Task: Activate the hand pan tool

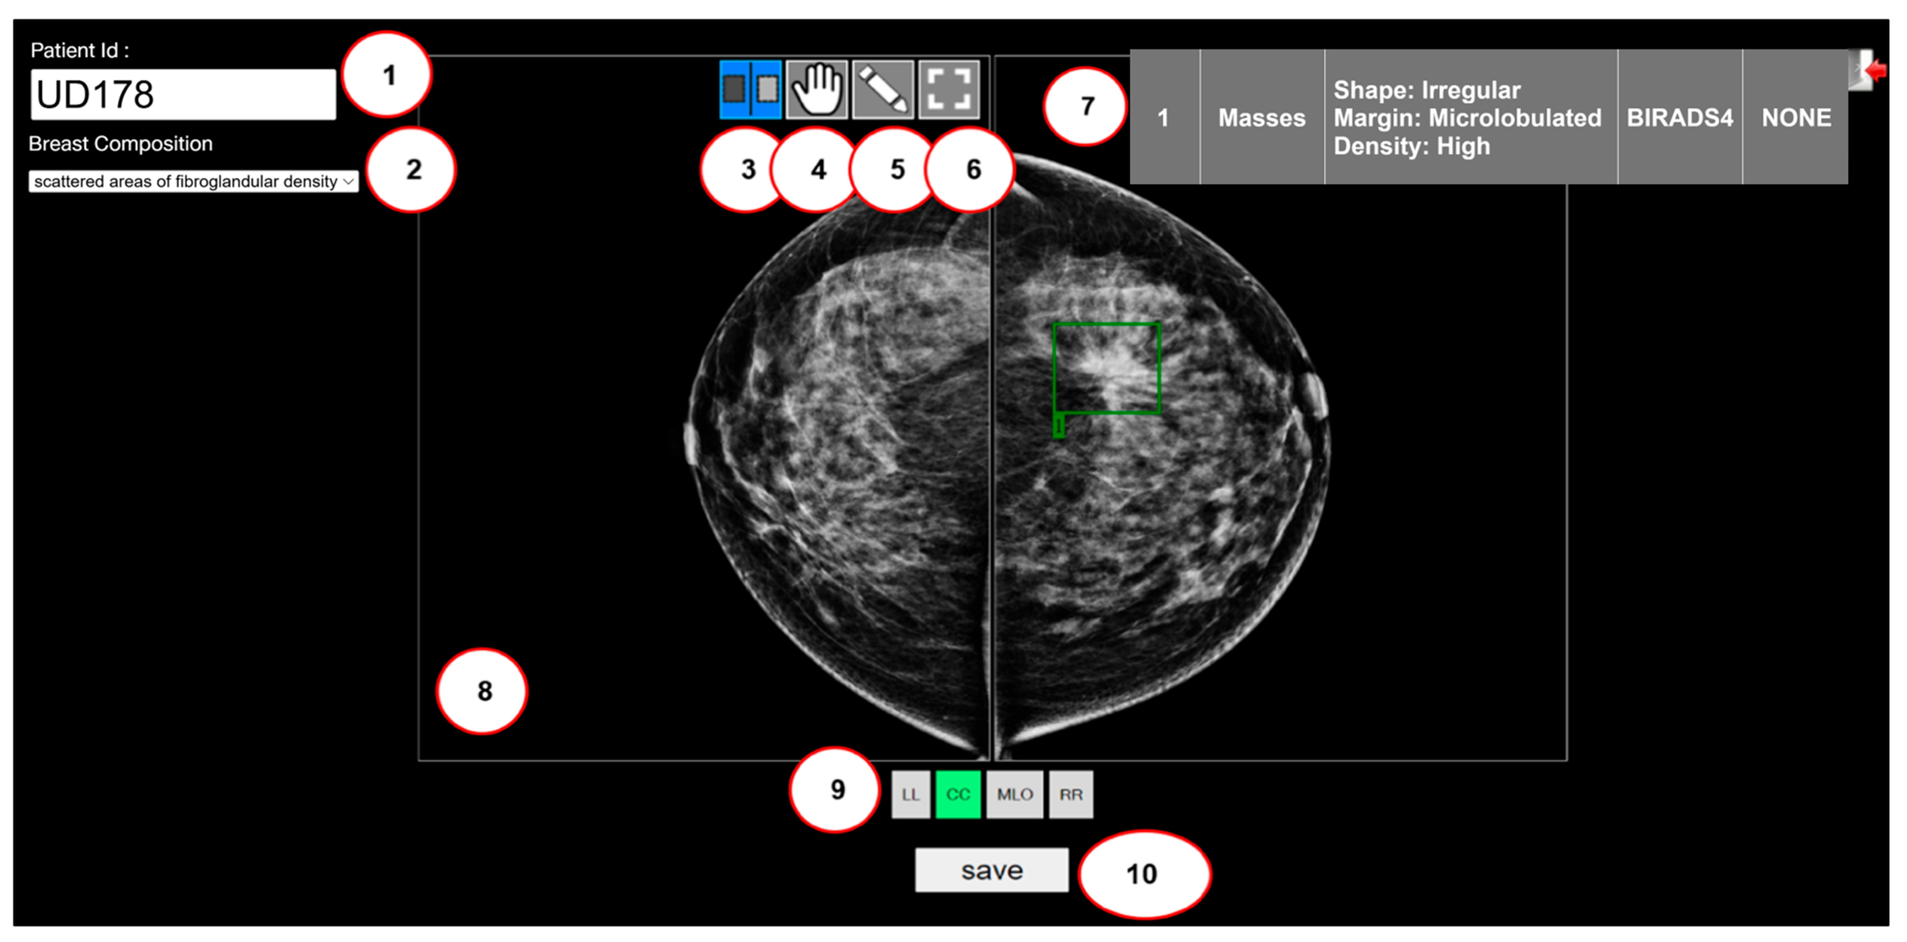Action: (x=817, y=90)
